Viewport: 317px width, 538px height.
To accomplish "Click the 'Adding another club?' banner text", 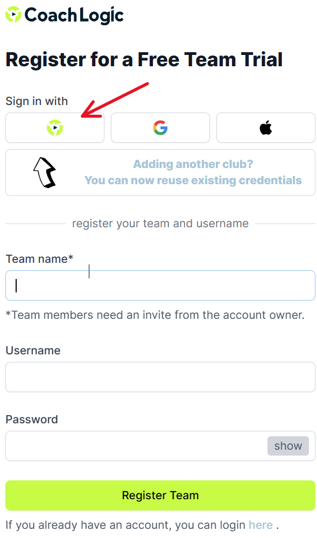I will tap(193, 164).
